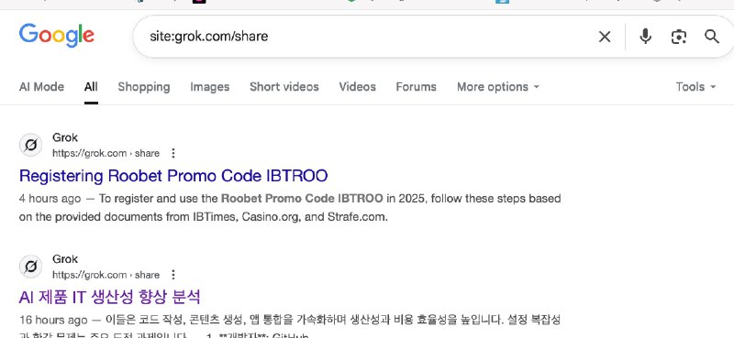734x338 pixels.
Task: Click the Grok favicon of second result
Action: (x=30, y=267)
